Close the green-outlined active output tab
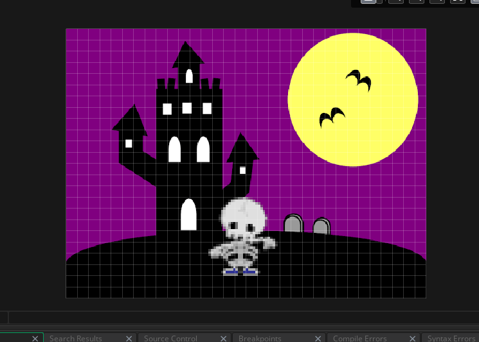 35,339
